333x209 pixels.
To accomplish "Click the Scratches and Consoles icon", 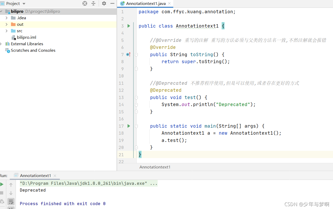I will tap(8, 50).
